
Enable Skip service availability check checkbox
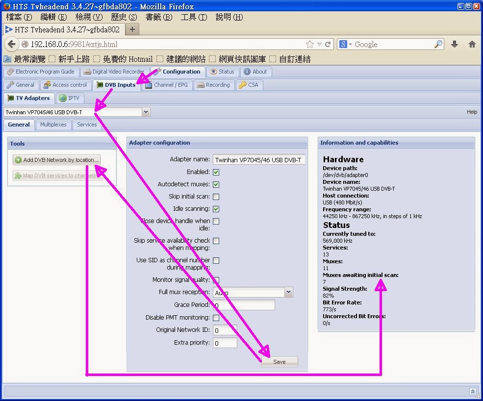216,241
